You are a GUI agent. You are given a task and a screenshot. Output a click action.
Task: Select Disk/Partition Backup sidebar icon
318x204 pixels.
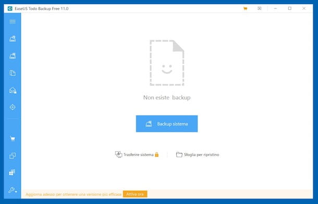pyautogui.click(x=13, y=39)
